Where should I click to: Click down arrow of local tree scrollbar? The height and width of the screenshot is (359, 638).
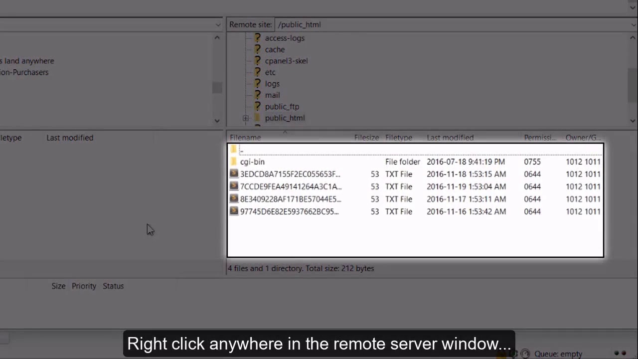217,120
